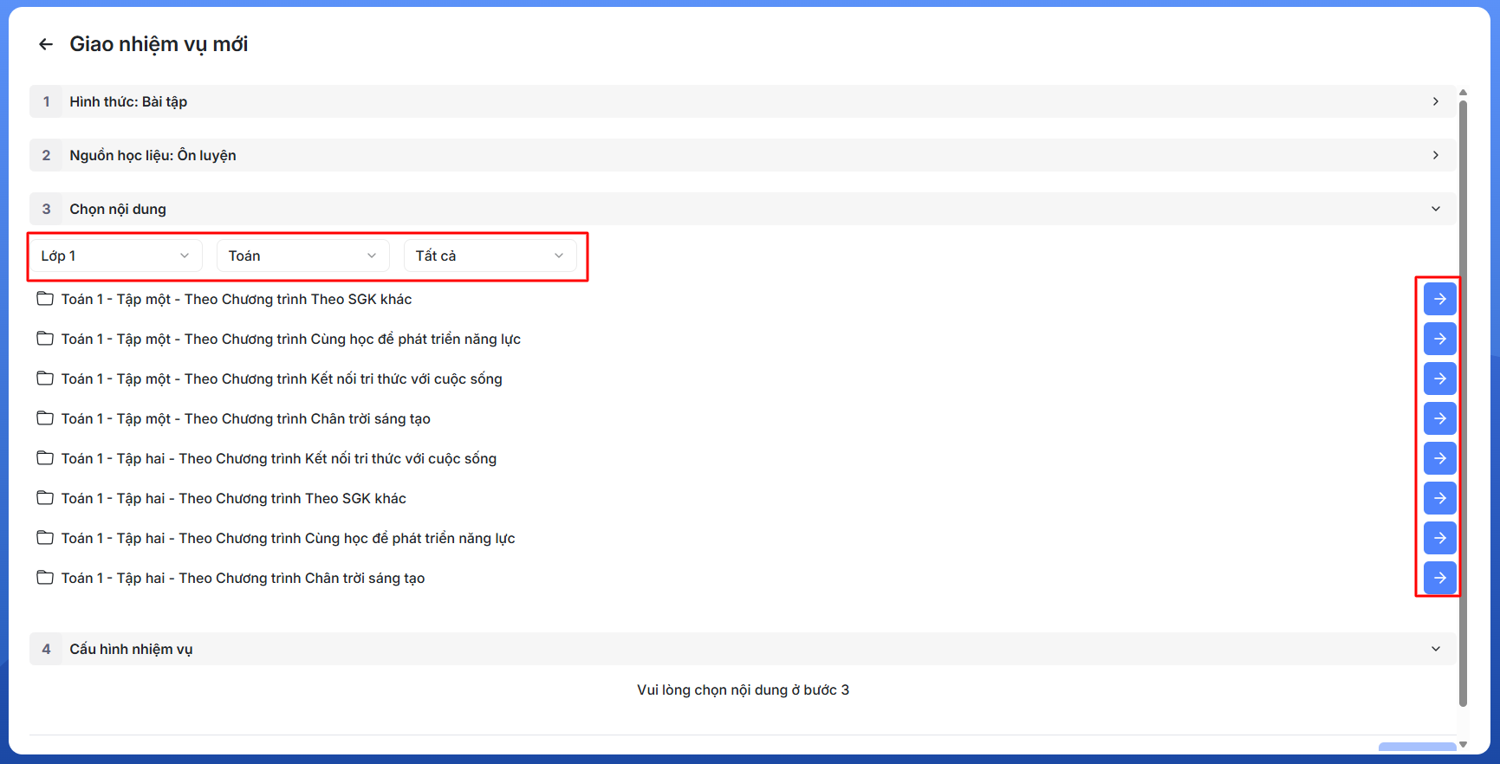Viewport: 1500px width, 764px height.
Task: Open the Lớp 1 grade dropdown
Action: pyautogui.click(x=115, y=256)
